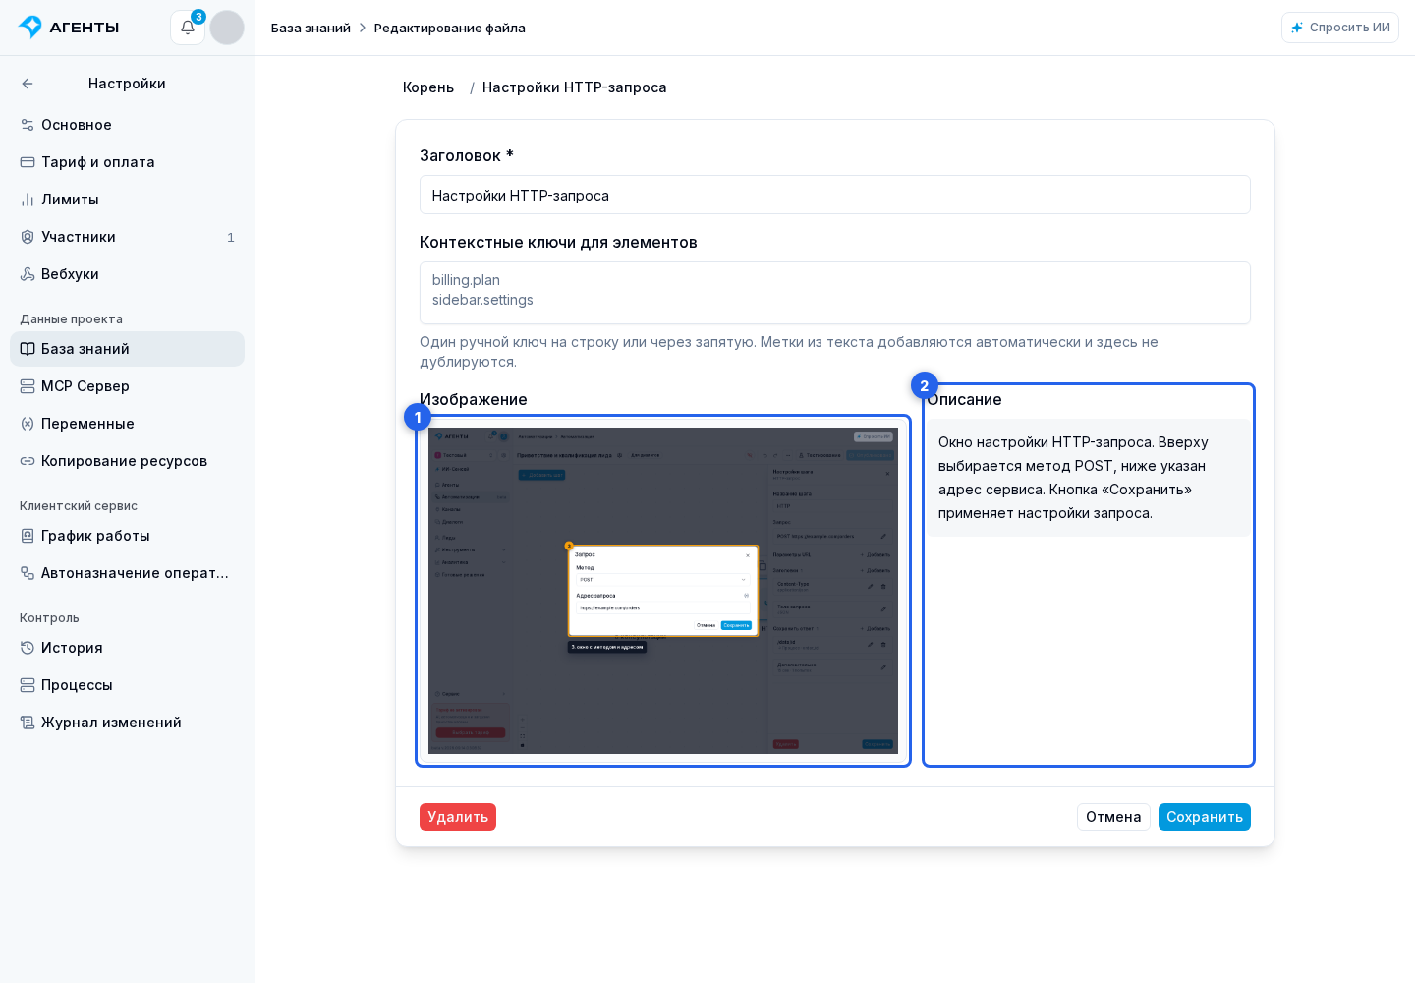The image size is (1415, 983).
Task: Click the Участники shield icon
Action: (x=28, y=237)
